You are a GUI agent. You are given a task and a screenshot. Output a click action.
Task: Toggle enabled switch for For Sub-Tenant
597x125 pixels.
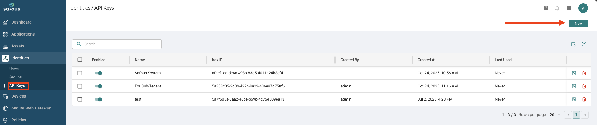[x=98, y=86]
